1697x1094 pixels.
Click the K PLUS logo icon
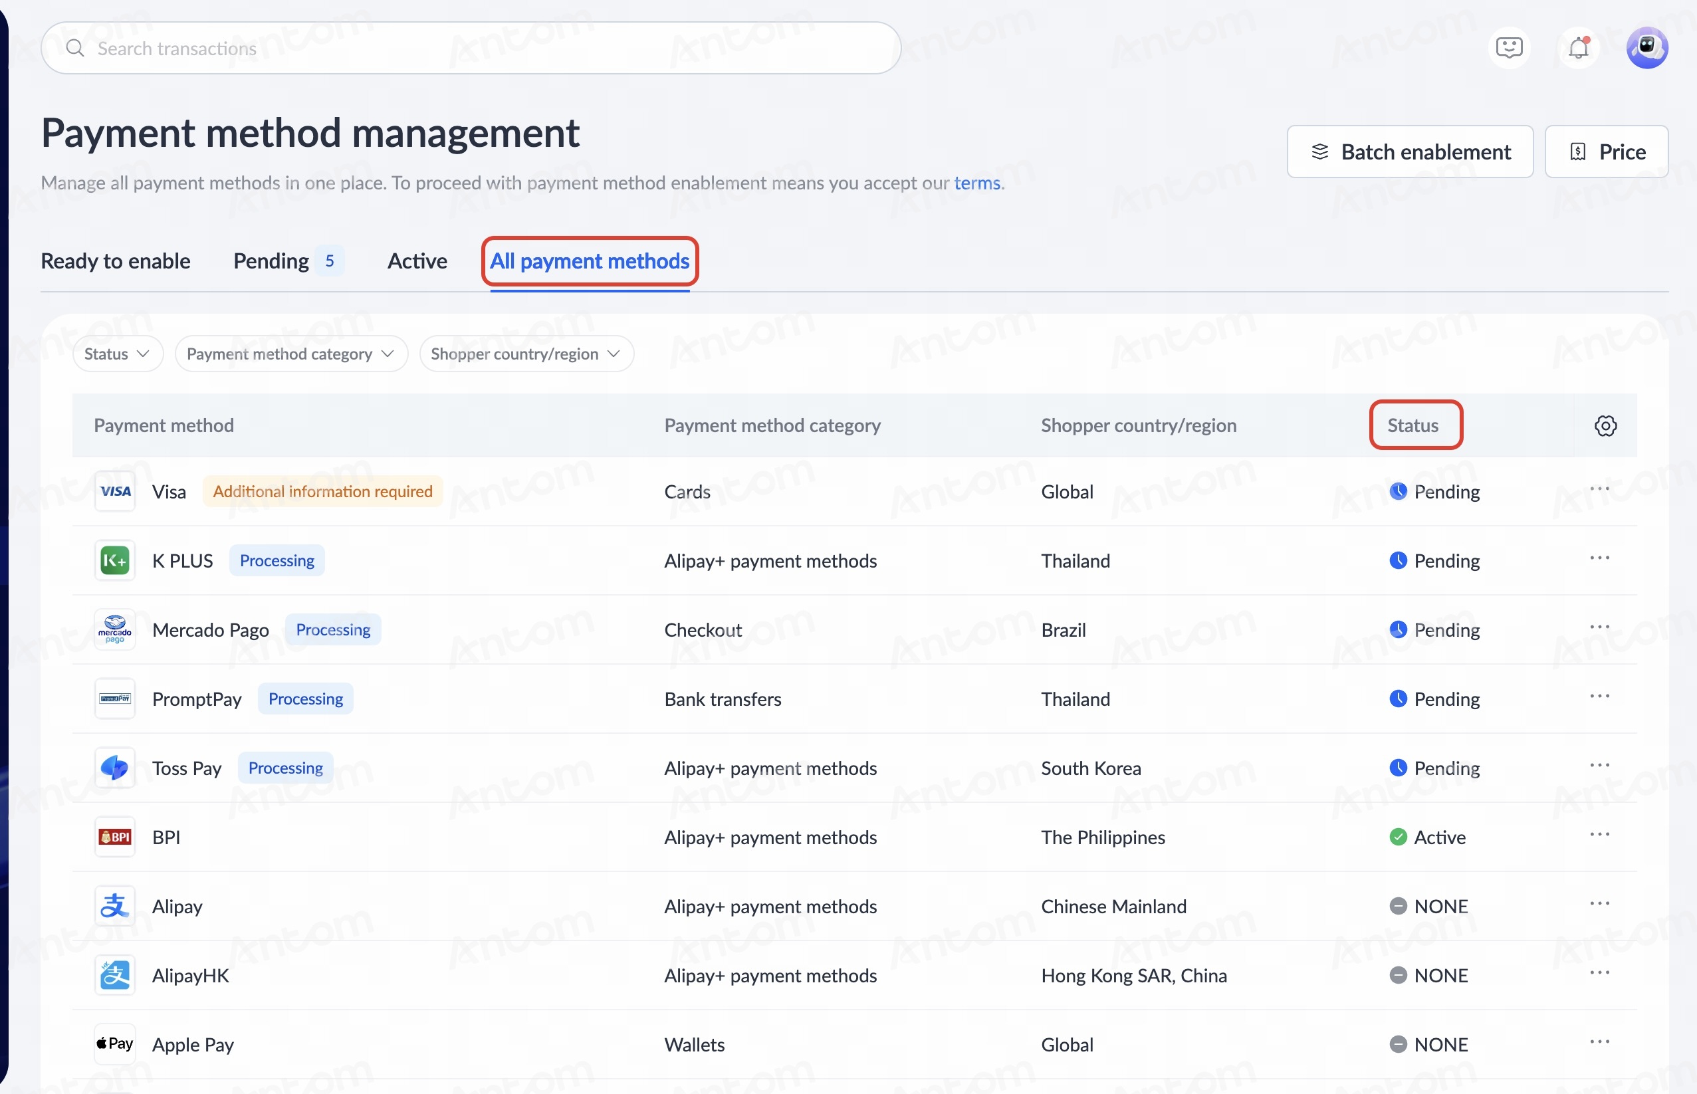[115, 560]
